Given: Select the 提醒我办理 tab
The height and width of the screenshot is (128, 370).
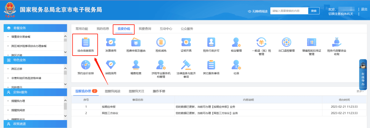Looking at the screenshot, I should tap(83, 91).
